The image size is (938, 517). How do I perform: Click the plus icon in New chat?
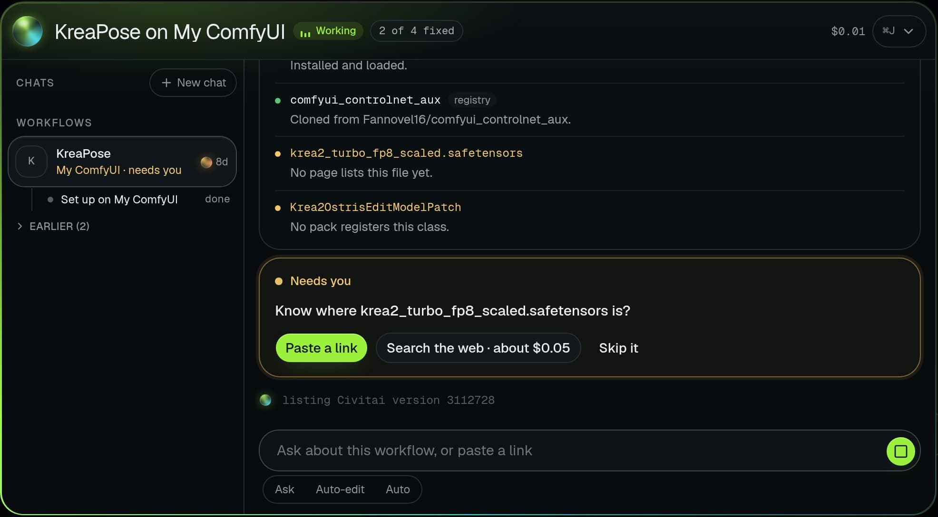tap(166, 83)
